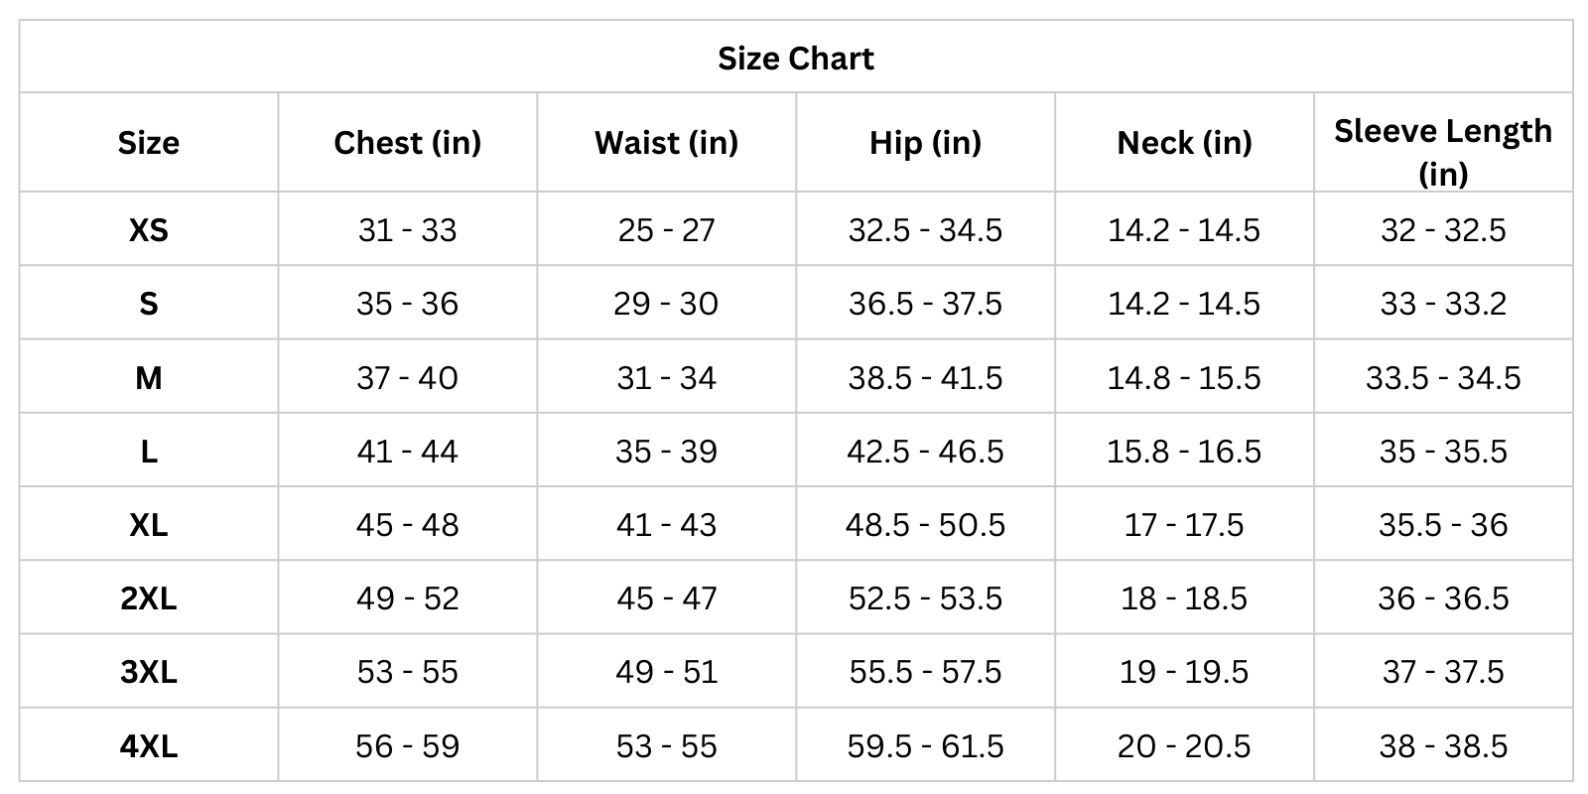Screen dimensions: 1588x794
Task: Select the Chest (in) column header
Action: (x=407, y=143)
